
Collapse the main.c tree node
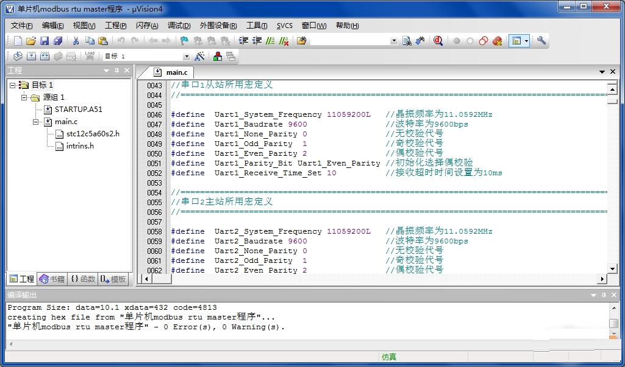(36, 122)
